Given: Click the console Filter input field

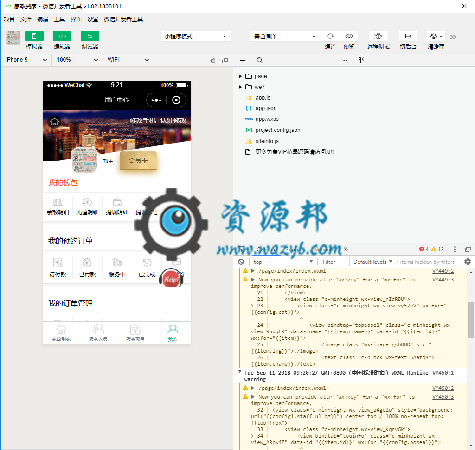Looking at the screenshot, I should coord(335,262).
